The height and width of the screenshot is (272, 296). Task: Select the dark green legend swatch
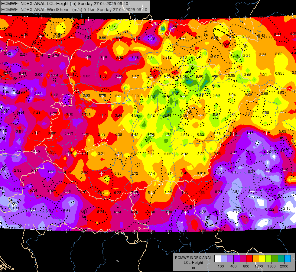pos(275,259)
